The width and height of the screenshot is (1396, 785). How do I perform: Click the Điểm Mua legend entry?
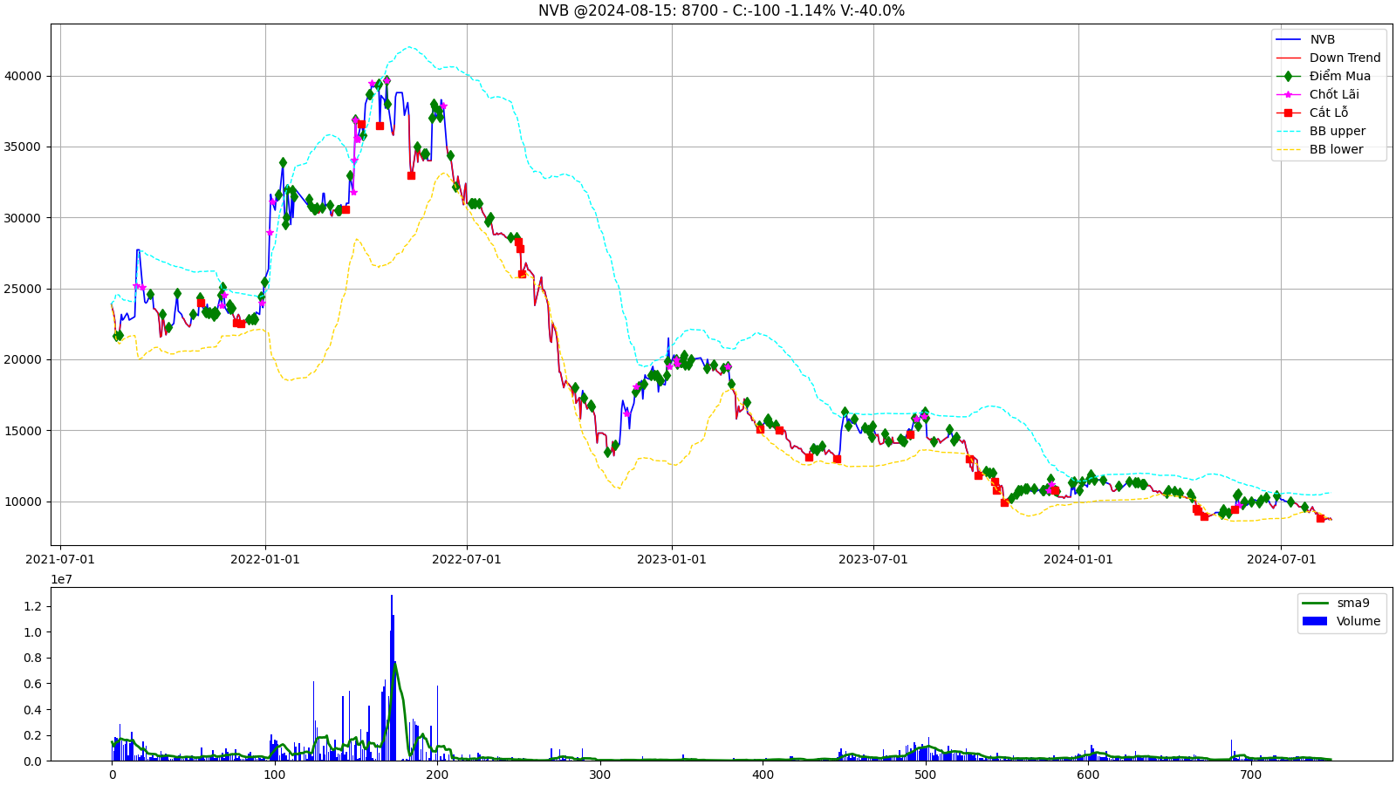click(x=1323, y=76)
